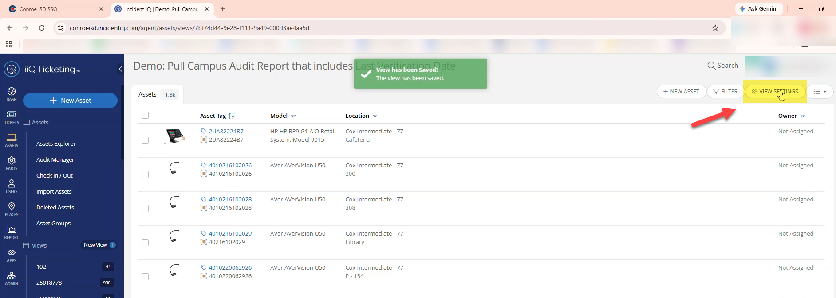The height and width of the screenshot is (298, 836).
Task: Open a new browser tab
Action: pyautogui.click(x=223, y=9)
